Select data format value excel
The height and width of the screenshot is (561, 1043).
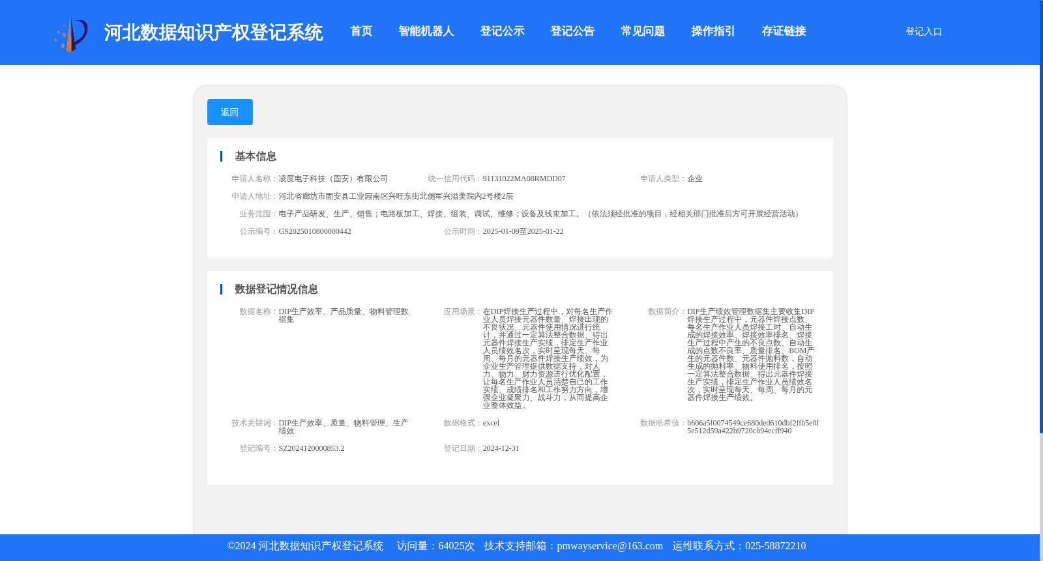pos(491,423)
